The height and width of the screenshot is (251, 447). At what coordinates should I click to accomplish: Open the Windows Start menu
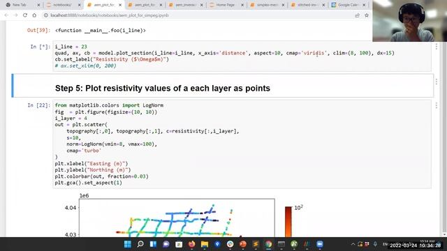[127, 244]
